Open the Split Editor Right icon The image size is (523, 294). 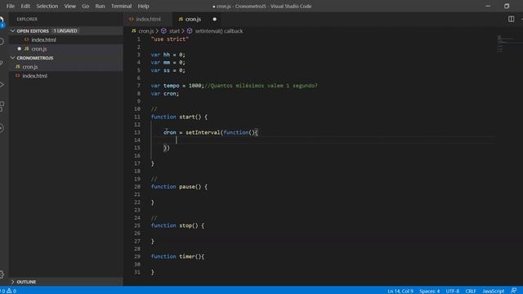tap(511, 19)
